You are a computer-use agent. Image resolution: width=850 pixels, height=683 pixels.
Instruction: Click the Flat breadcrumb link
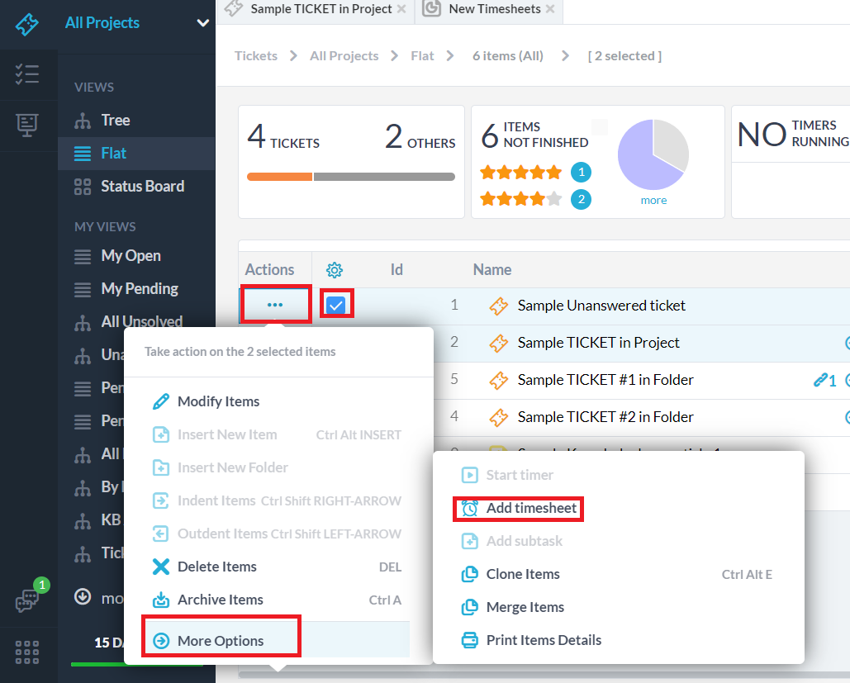(422, 56)
